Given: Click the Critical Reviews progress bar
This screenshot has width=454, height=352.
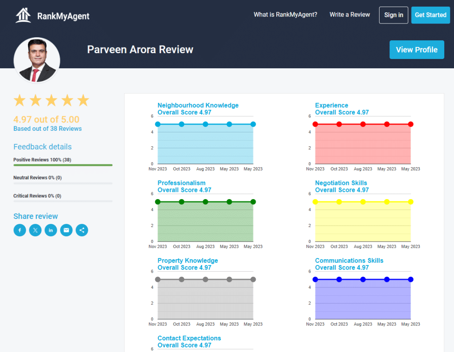Looking at the screenshot, I should (x=63, y=201).
